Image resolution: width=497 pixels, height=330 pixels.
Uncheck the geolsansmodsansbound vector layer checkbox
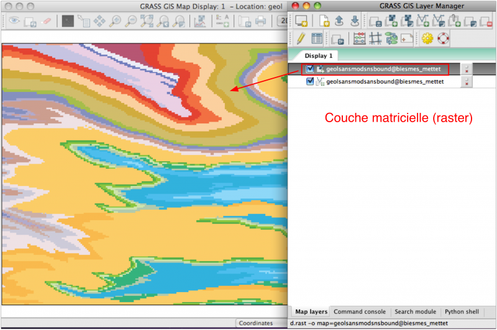click(x=310, y=81)
